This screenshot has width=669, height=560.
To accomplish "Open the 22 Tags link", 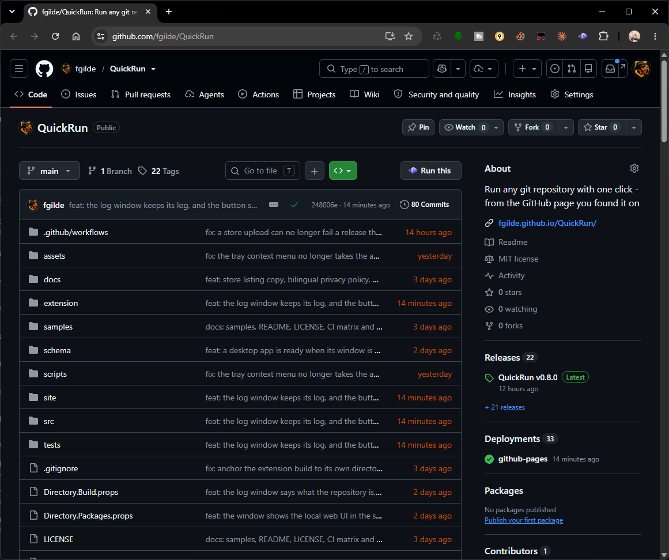I will [x=158, y=171].
